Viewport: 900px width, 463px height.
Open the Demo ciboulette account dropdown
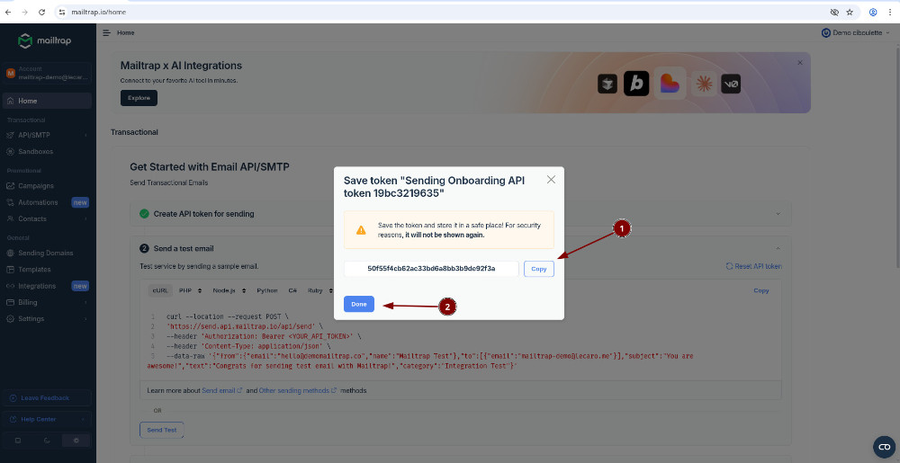point(855,32)
